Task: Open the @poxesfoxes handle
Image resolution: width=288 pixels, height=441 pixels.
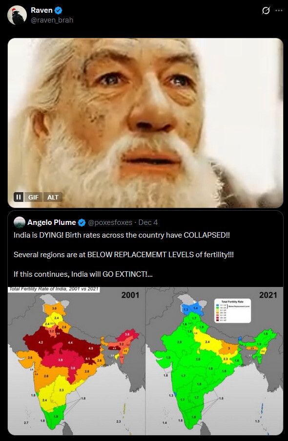Action: (110, 222)
